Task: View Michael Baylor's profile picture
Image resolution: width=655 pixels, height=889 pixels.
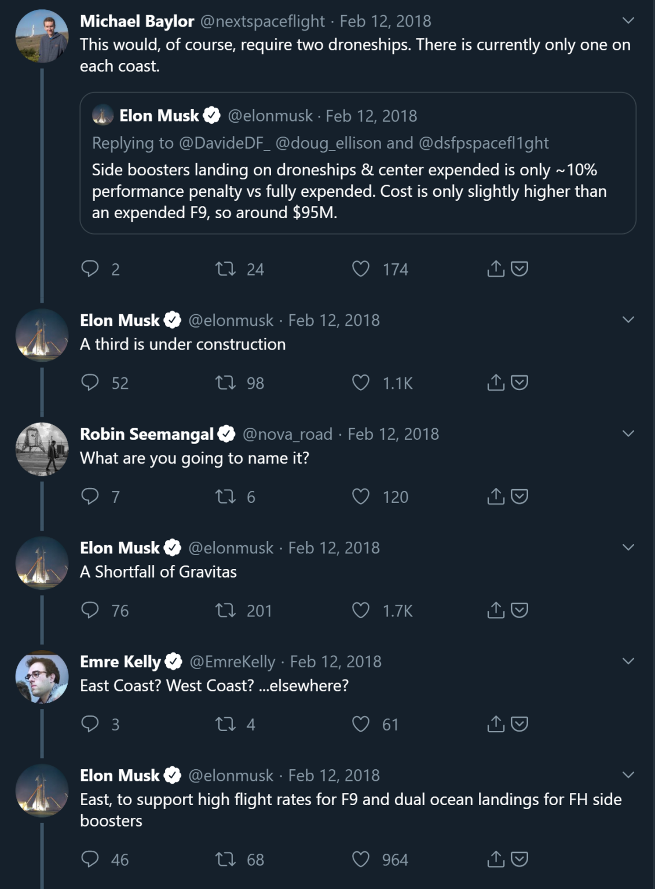Action: (x=42, y=36)
